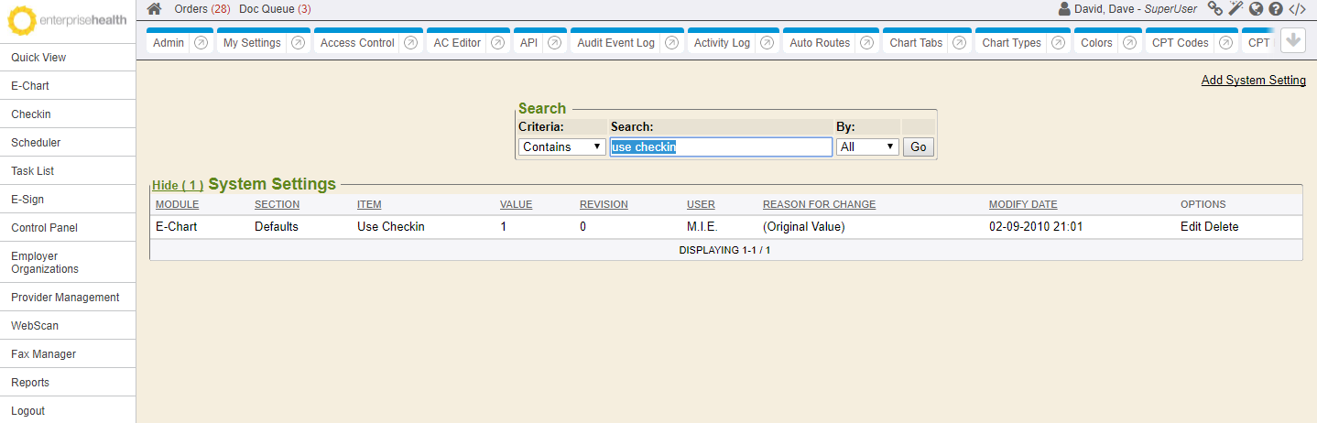Image resolution: width=1317 pixels, height=423 pixels.
Task: Click the user profile silhouette icon
Action: pyautogui.click(x=1064, y=8)
